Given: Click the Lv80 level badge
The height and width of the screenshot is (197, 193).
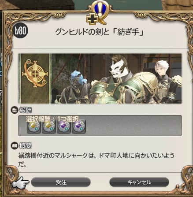Looking at the screenshot, I should point(21,31).
